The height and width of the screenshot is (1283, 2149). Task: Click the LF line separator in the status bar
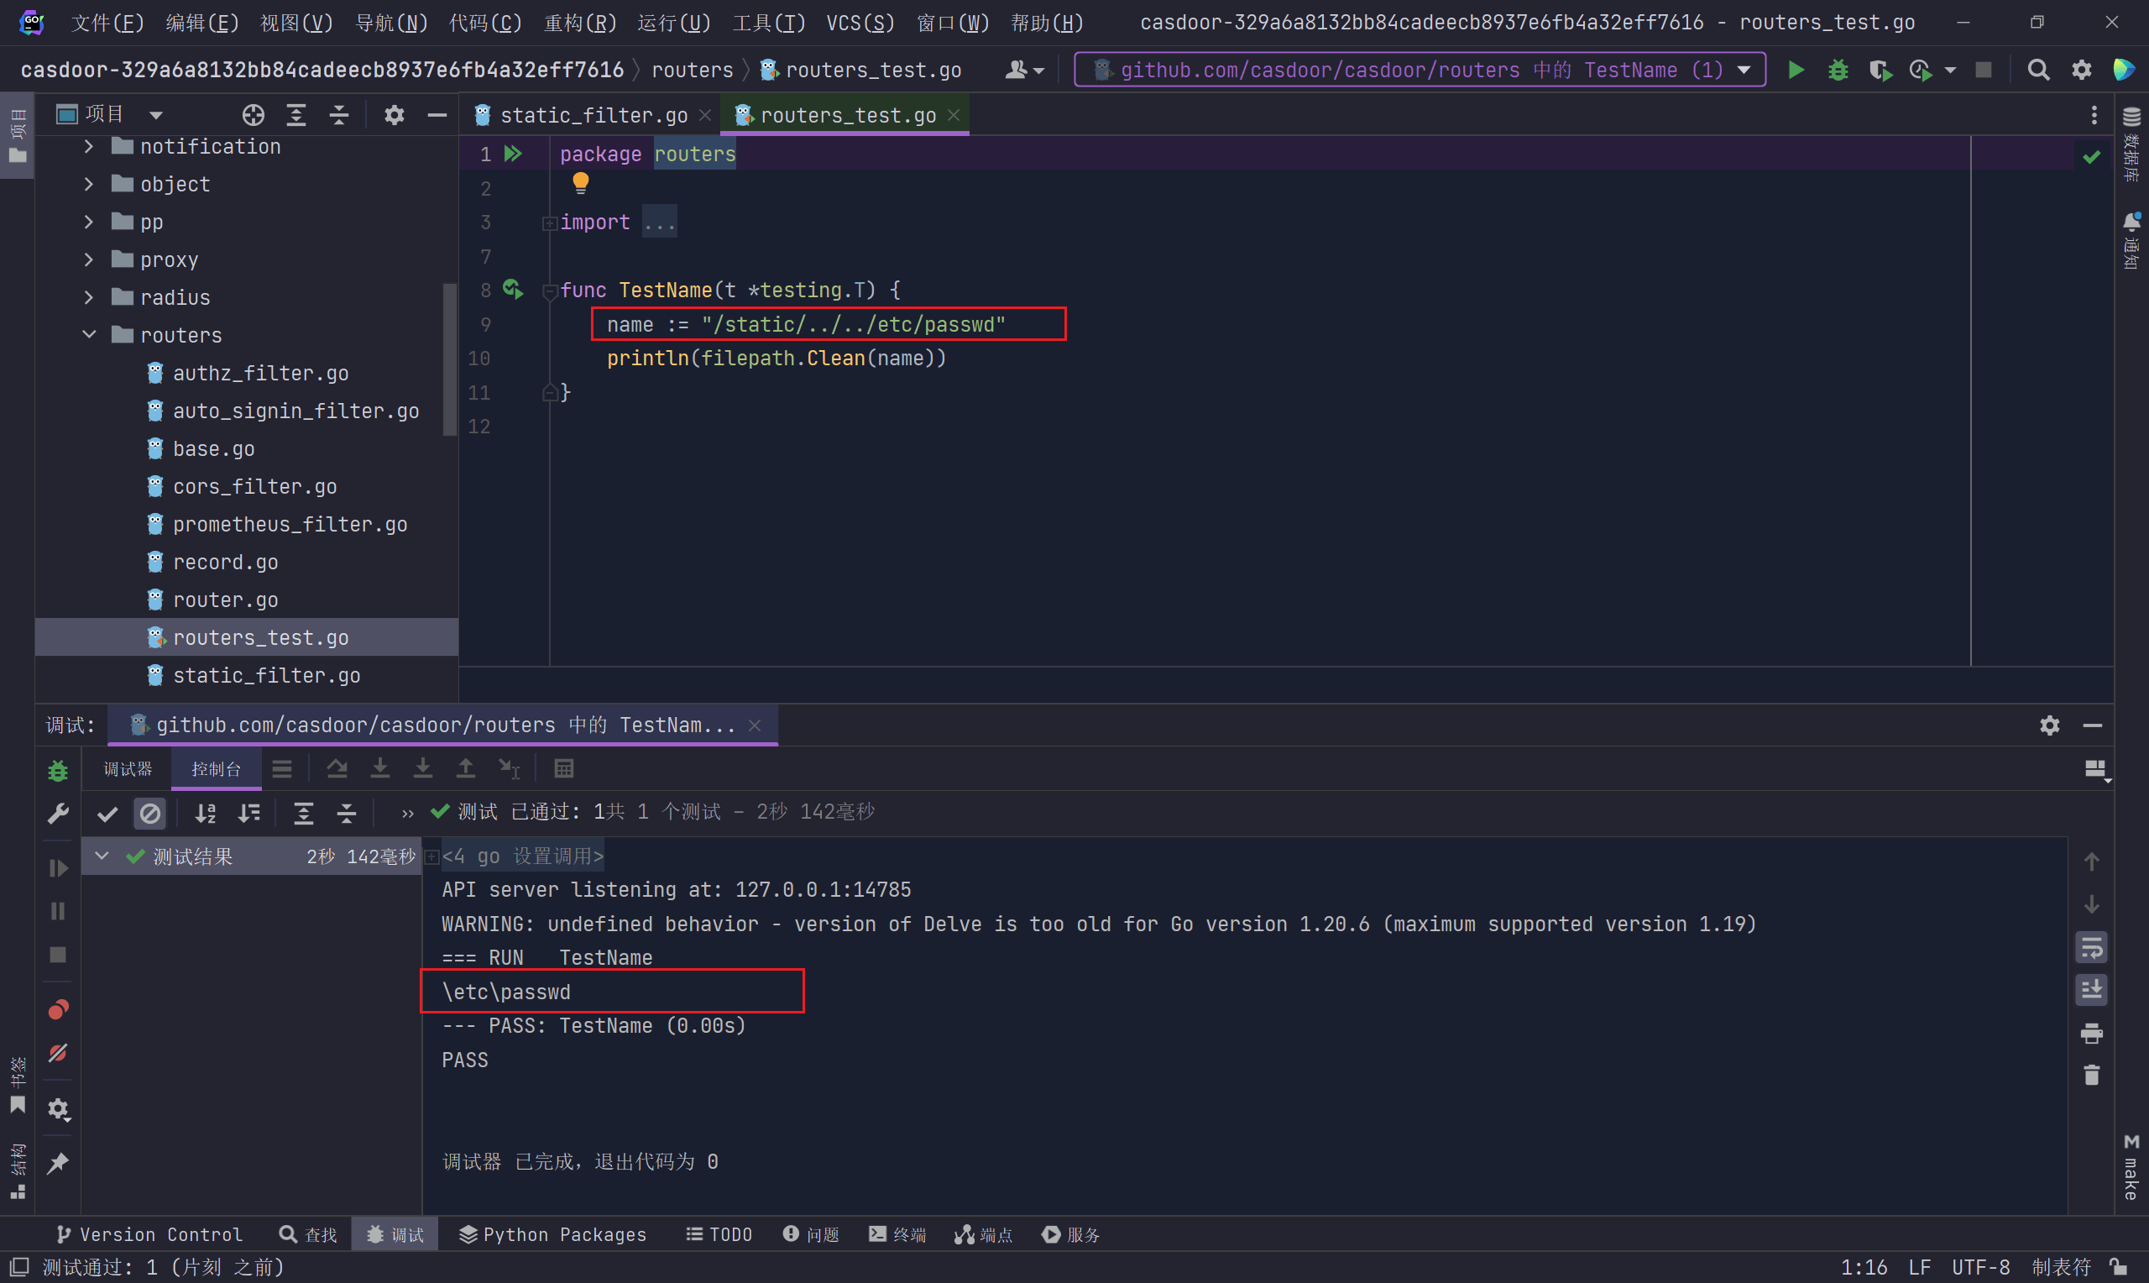click(x=1919, y=1267)
